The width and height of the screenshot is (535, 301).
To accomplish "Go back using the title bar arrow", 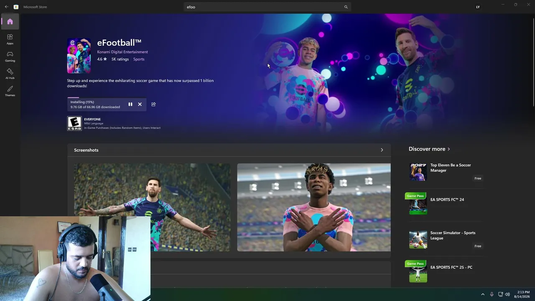I will [x=6, y=7].
